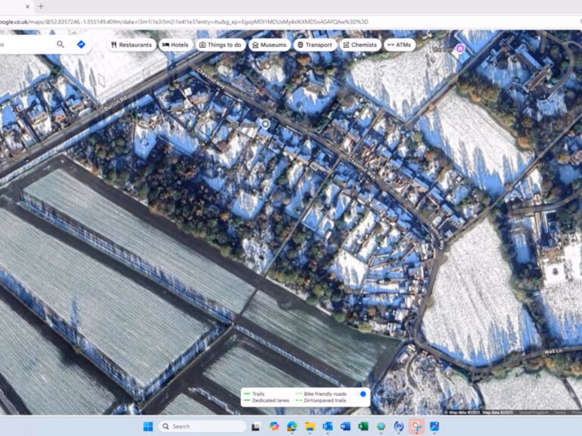Open Directions via the blue arrow icon
The image size is (582, 436).
81,44
